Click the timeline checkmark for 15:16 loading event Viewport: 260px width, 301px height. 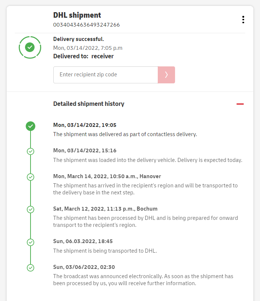(x=31, y=151)
